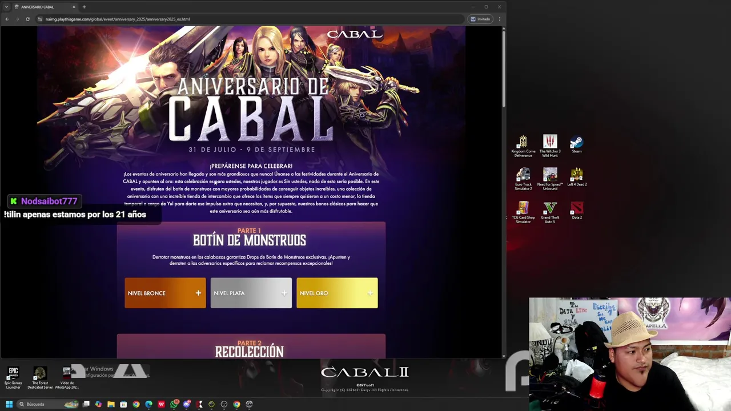Open OBS Studio from the taskbar
731x411 pixels.
click(224, 404)
